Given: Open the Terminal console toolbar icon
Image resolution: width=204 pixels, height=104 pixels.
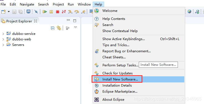Looking at the screenshot, I should coord(28,12).
